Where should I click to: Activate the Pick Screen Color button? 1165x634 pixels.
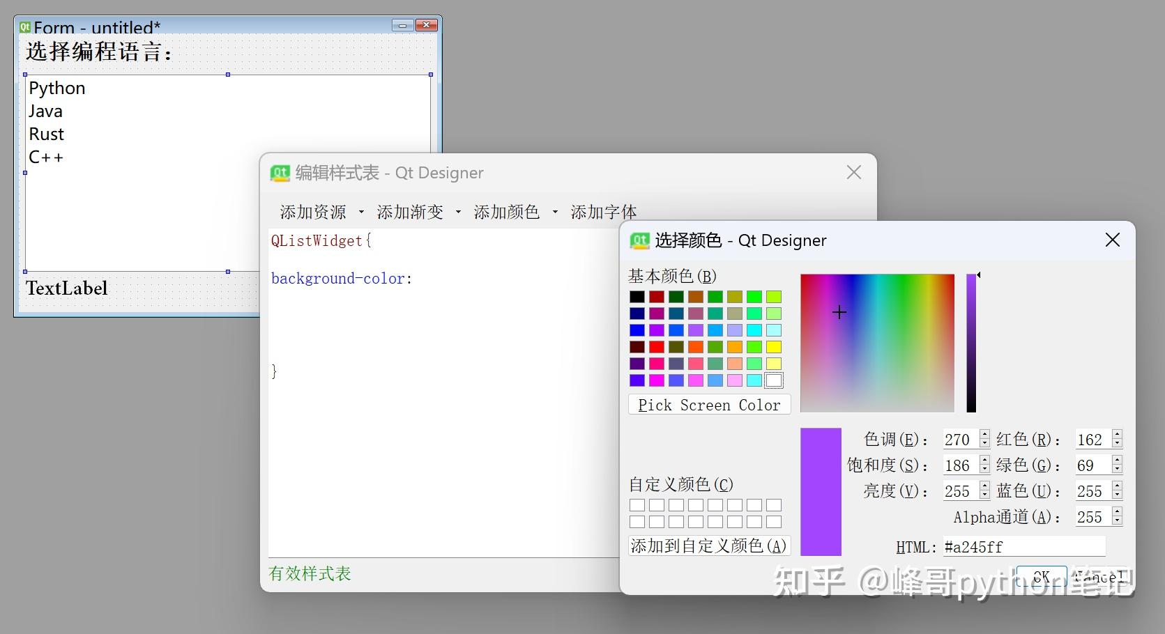[x=708, y=404]
